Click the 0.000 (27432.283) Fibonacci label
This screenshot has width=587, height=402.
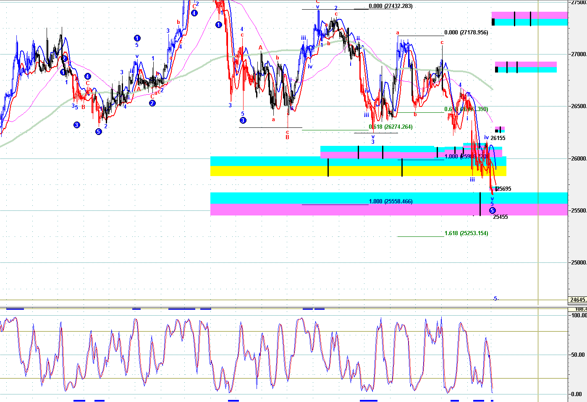coord(390,6)
